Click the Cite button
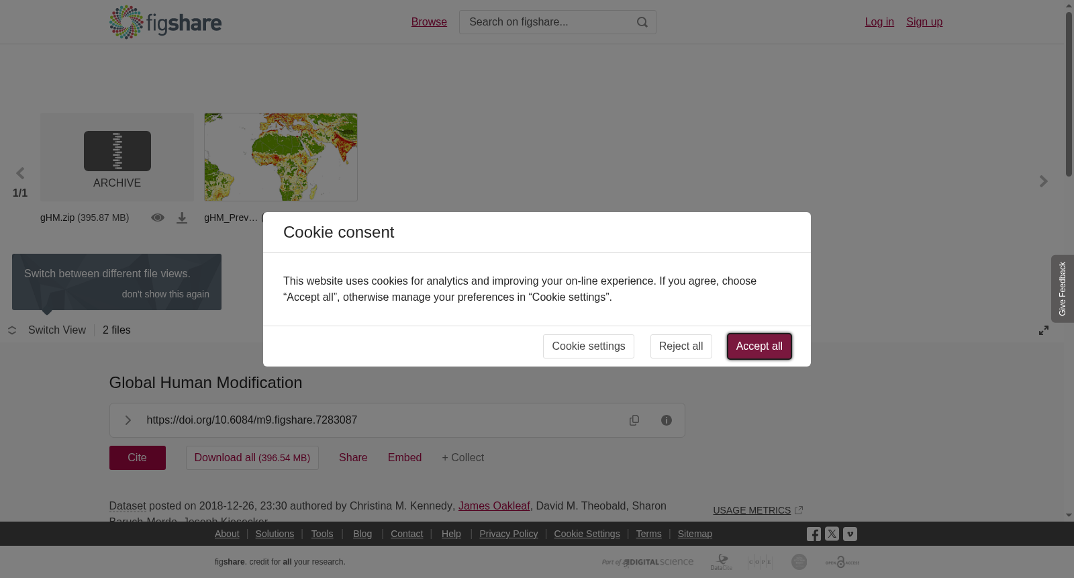This screenshot has width=1074, height=578. (x=138, y=458)
